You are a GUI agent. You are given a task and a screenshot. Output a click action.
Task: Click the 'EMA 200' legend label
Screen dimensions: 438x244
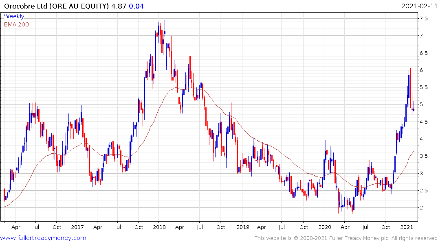click(16, 24)
